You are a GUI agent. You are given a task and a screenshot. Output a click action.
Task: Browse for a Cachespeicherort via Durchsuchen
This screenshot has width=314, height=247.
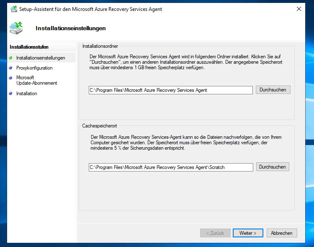[273, 167]
